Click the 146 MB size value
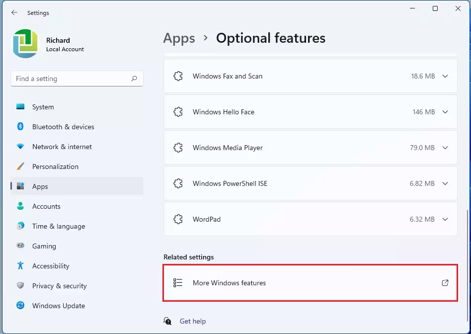471x334 pixels. pyautogui.click(x=423, y=112)
